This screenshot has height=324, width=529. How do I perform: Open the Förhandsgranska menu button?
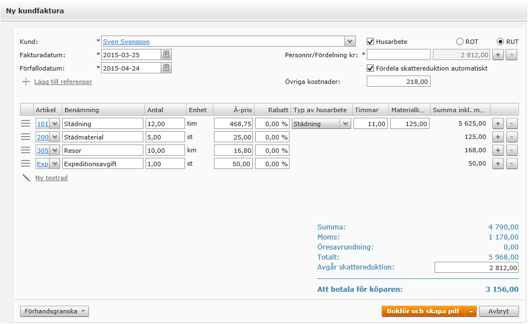point(54,311)
